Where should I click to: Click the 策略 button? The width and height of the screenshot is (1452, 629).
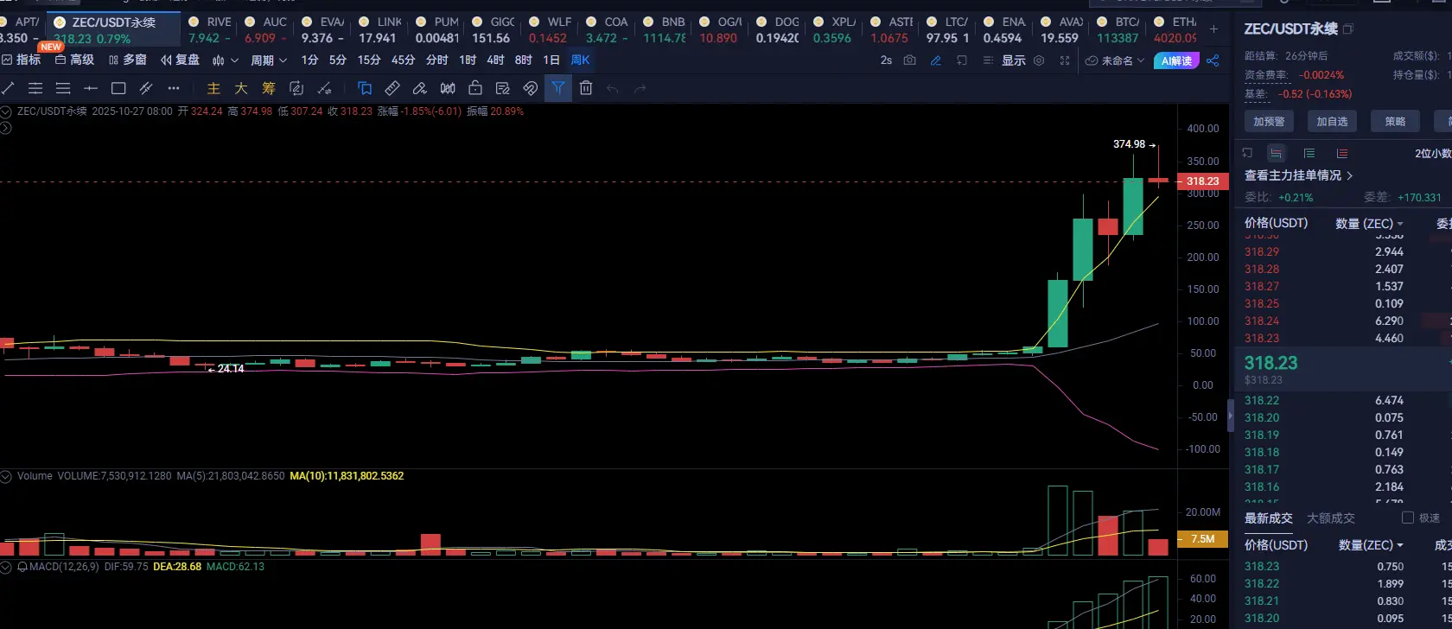(1395, 122)
